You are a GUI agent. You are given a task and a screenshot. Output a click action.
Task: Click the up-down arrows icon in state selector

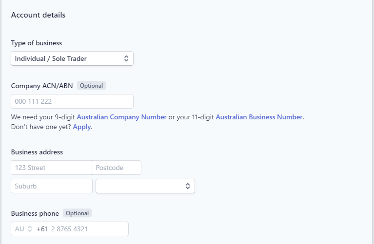[188, 186]
